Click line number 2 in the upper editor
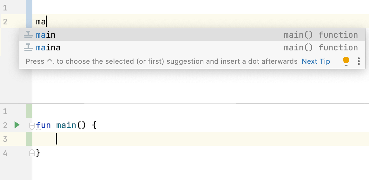369x180 pixels. [5, 22]
